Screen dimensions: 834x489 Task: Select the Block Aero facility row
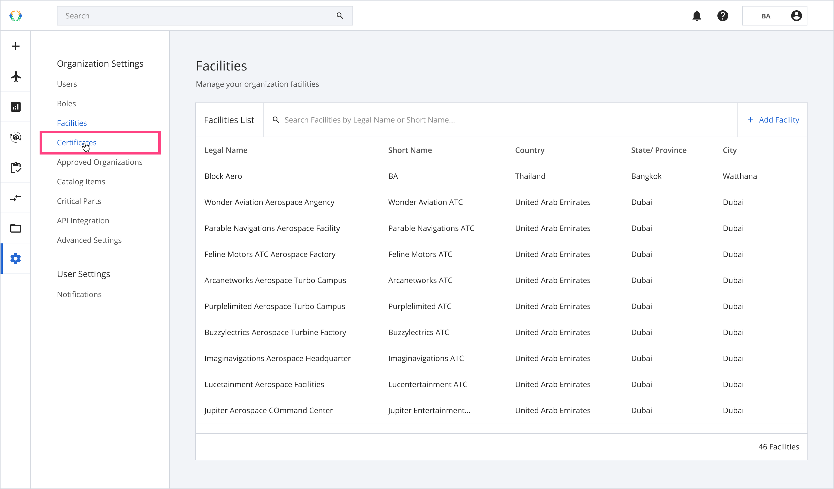point(501,176)
